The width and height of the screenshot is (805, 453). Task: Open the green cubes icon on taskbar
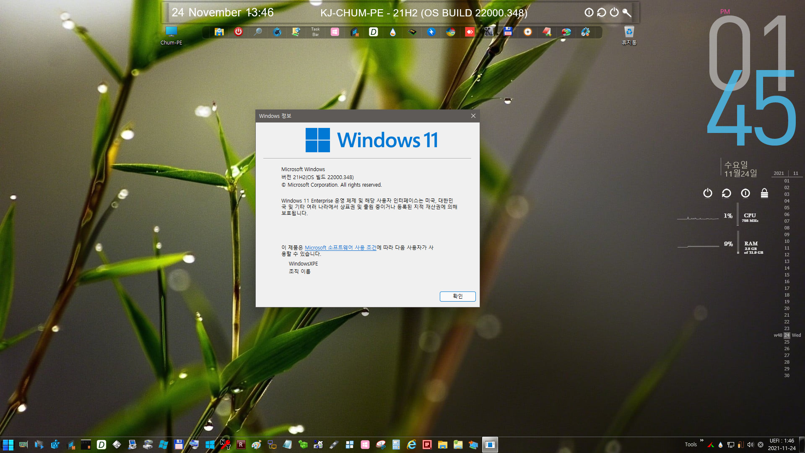tap(303, 445)
